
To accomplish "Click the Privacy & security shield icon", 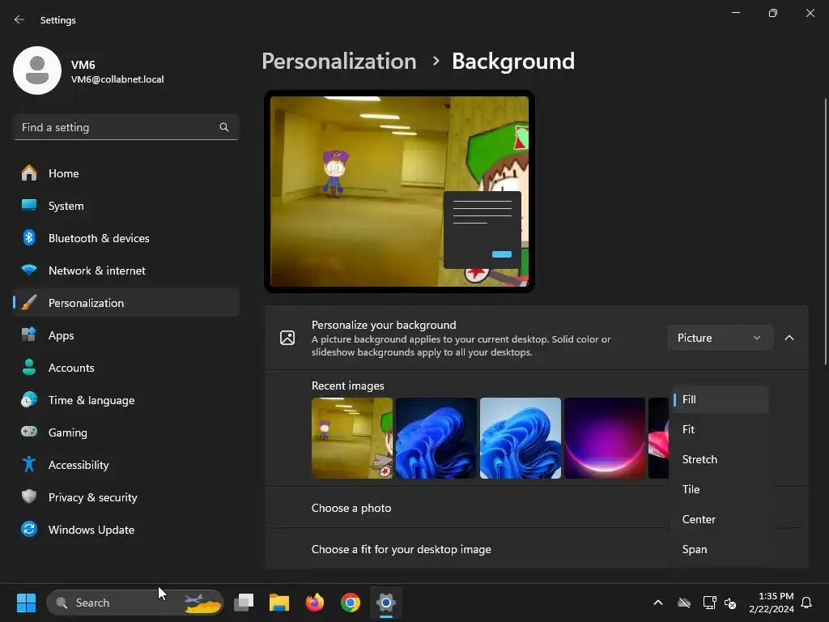I will tap(29, 496).
